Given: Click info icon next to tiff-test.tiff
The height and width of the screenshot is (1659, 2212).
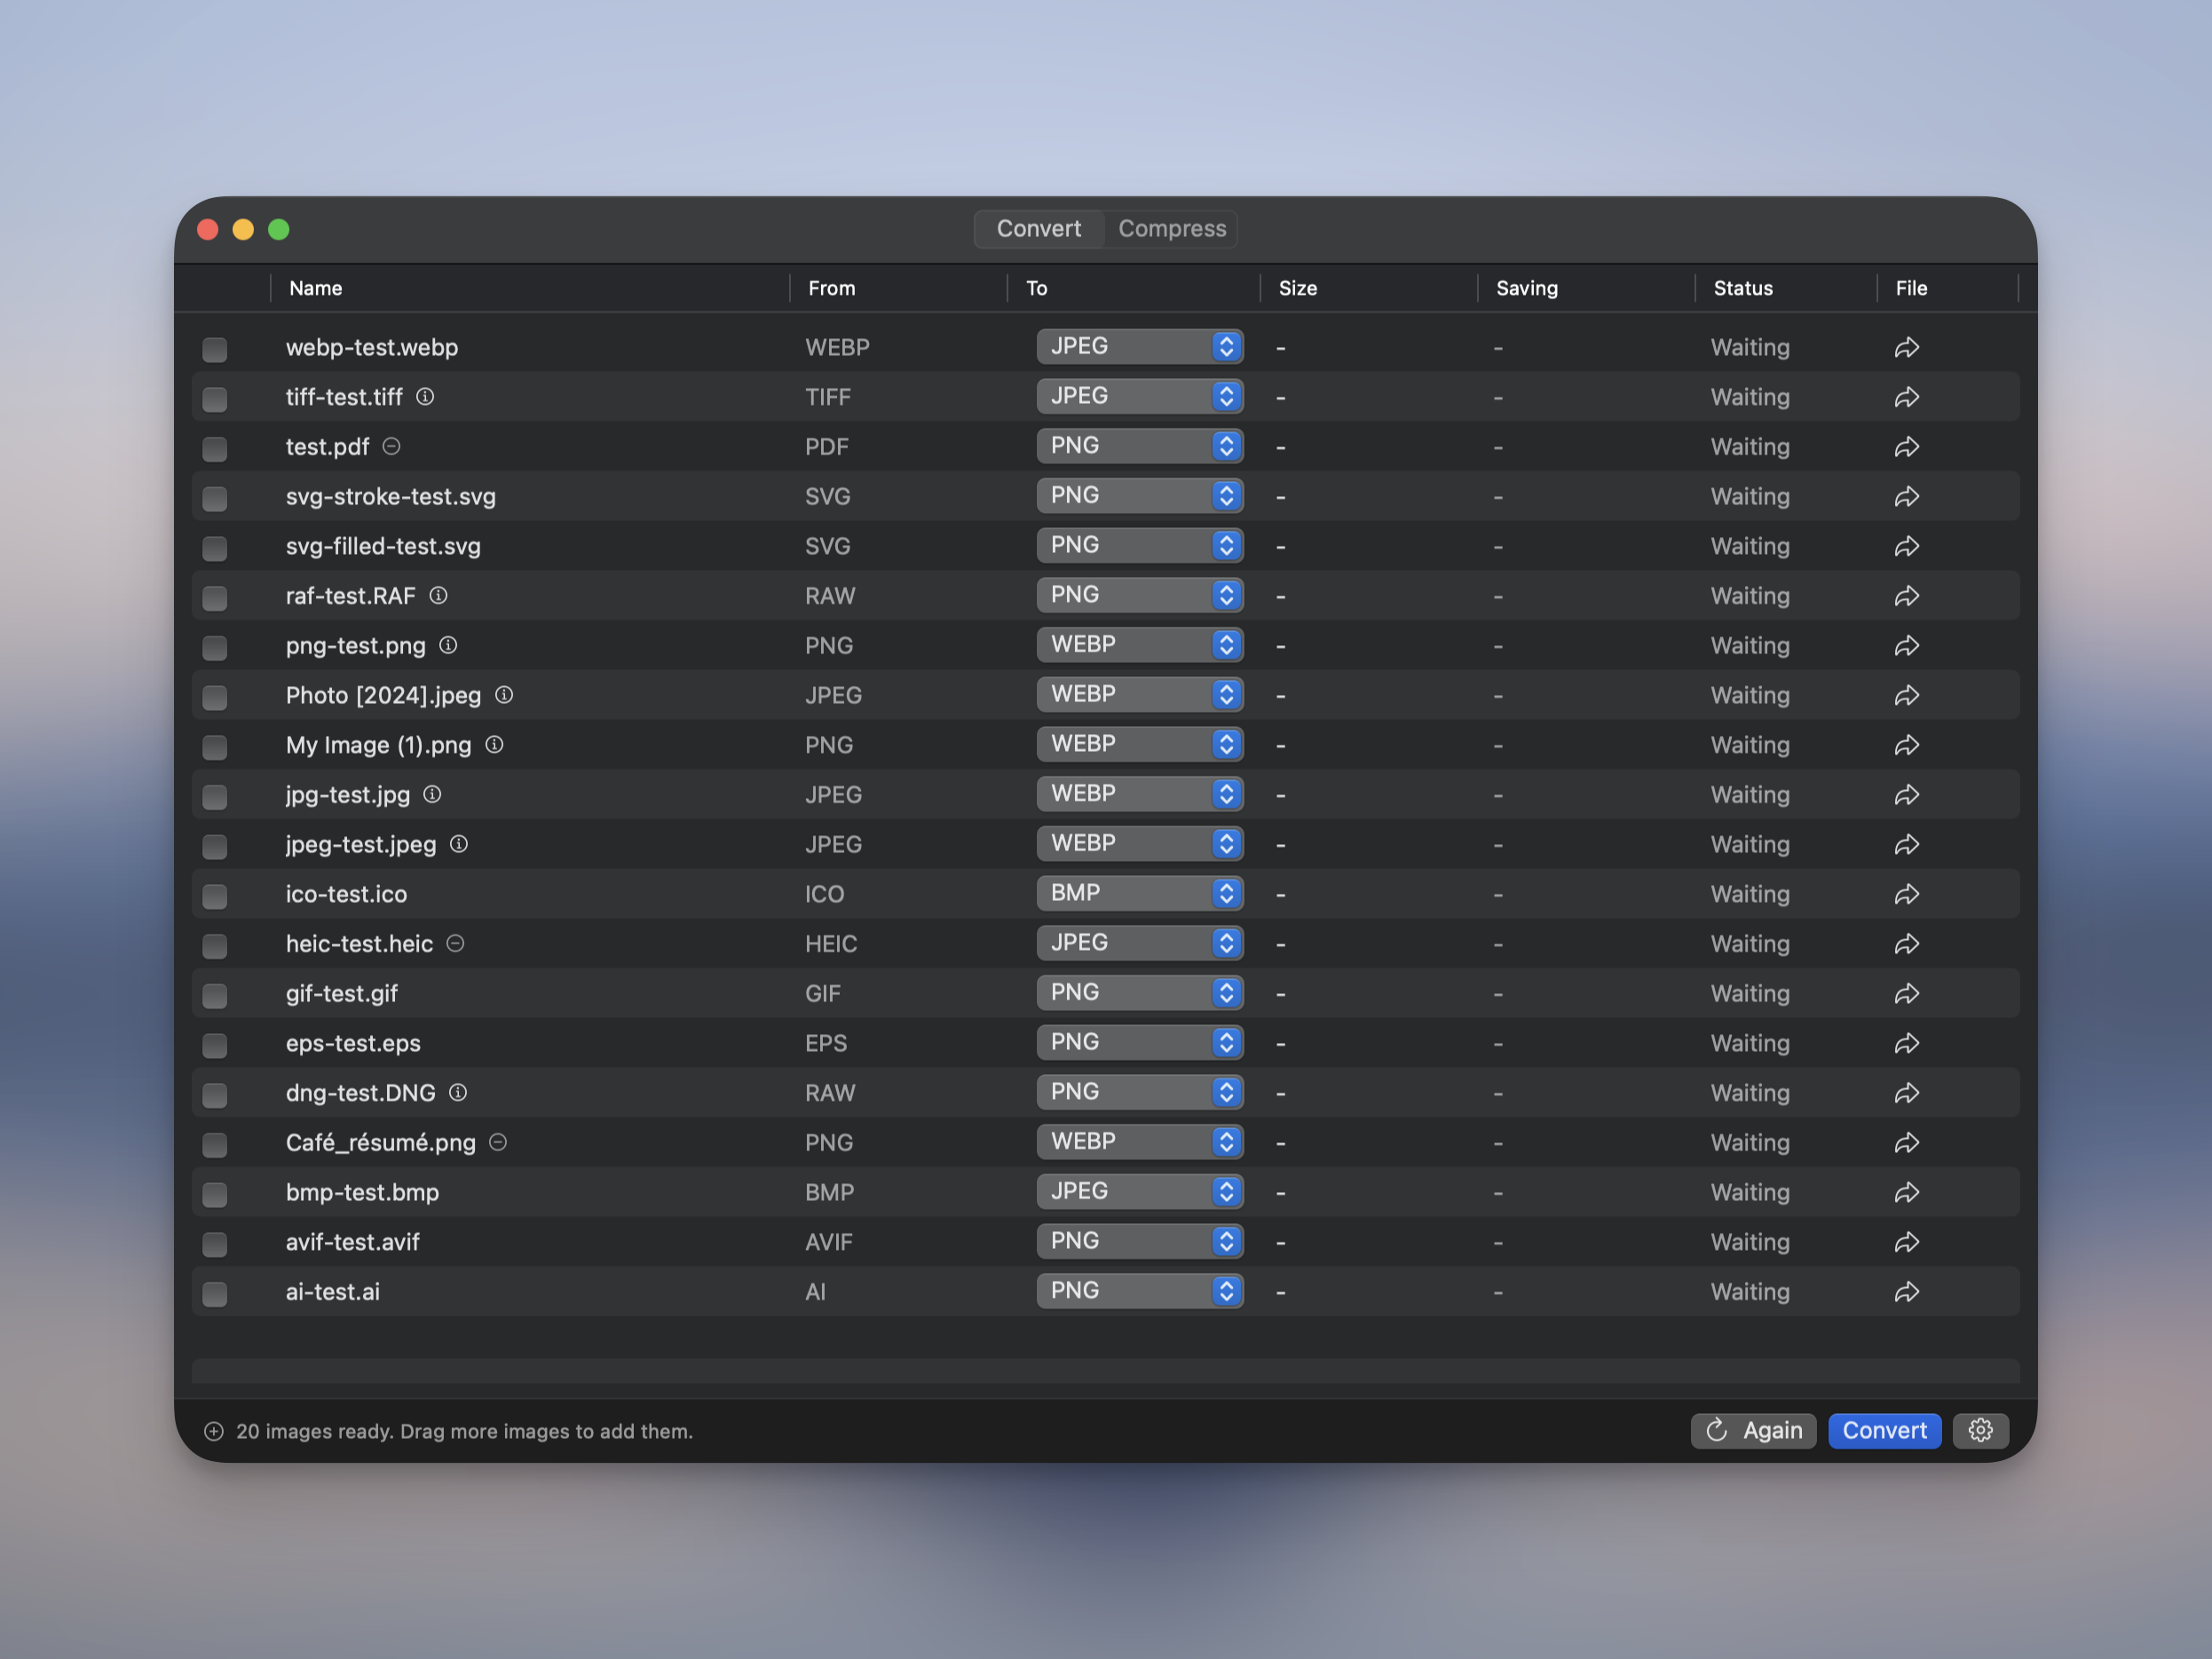Looking at the screenshot, I should [425, 397].
